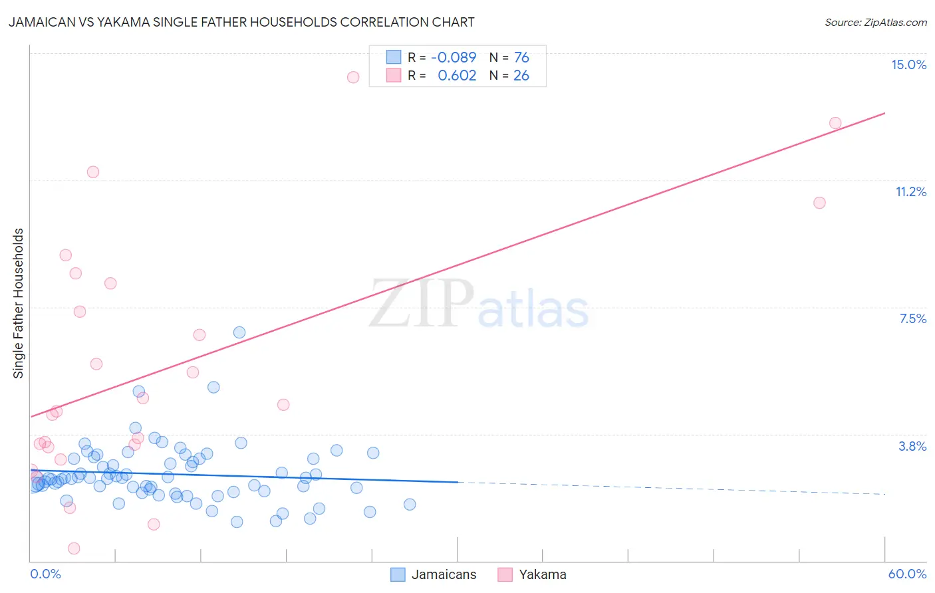Click the R = 0.602 correlation value
Image resolution: width=935 pixels, height=593 pixels.
point(442,75)
